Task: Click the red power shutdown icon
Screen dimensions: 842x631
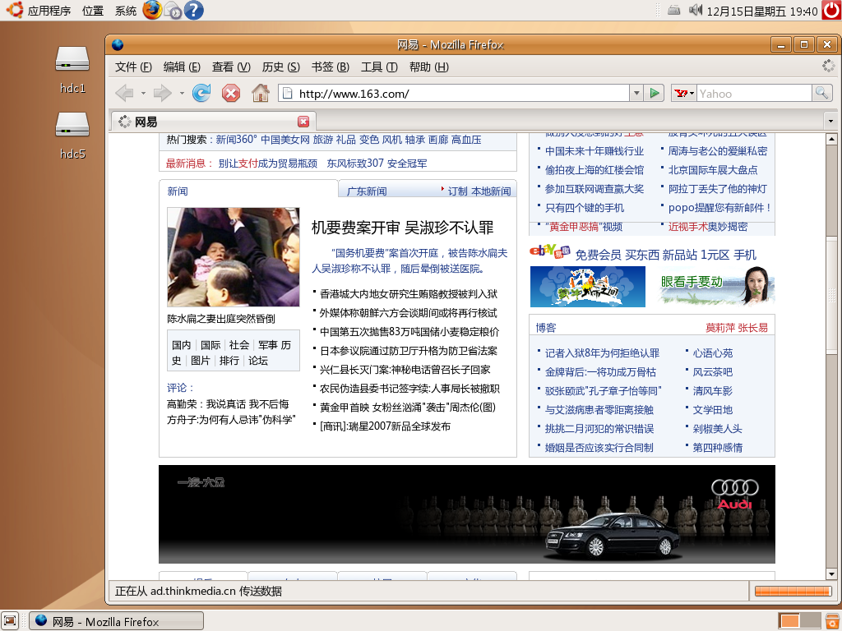Action: (830, 10)
